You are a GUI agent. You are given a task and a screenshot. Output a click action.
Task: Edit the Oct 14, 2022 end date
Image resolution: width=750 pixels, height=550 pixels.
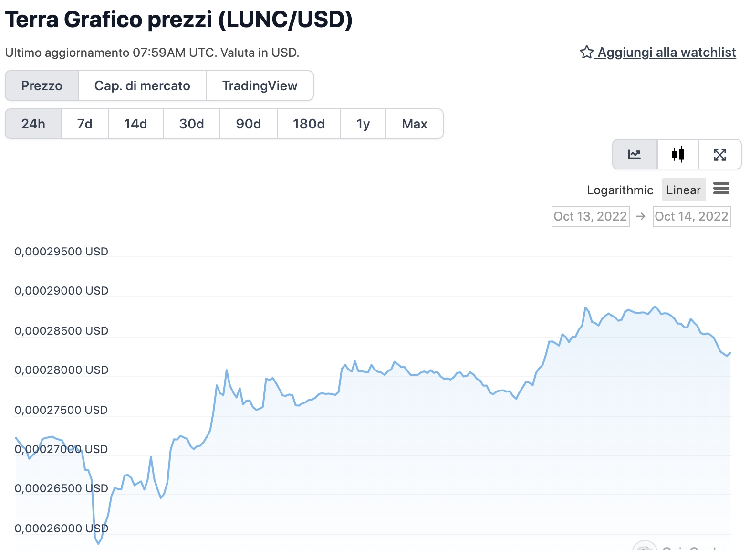click(691, 216)
